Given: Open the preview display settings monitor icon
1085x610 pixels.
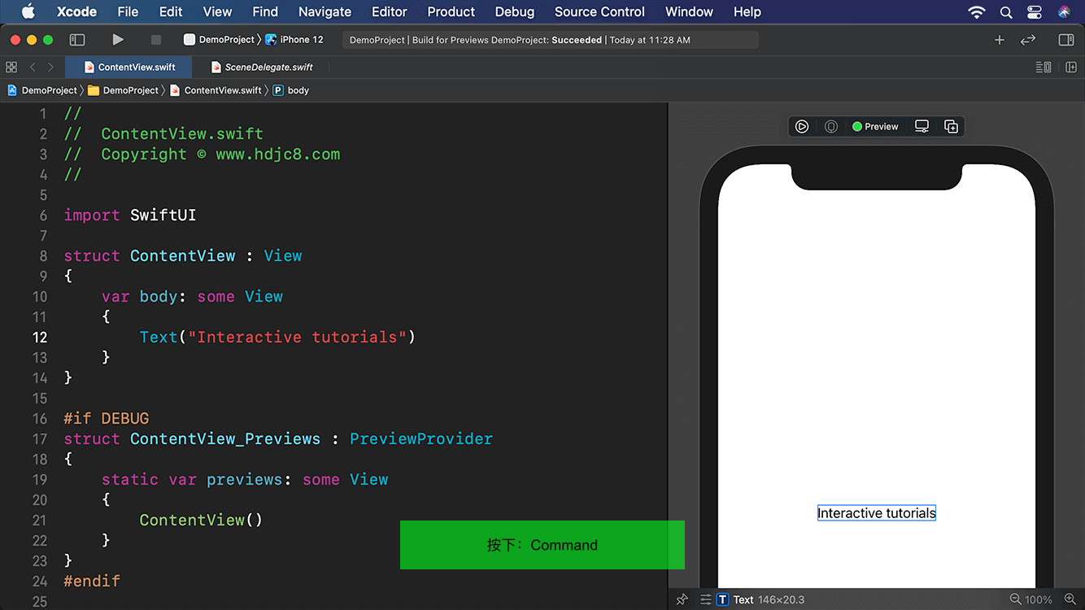Looking at the screenshot, I should coord(922,127).
